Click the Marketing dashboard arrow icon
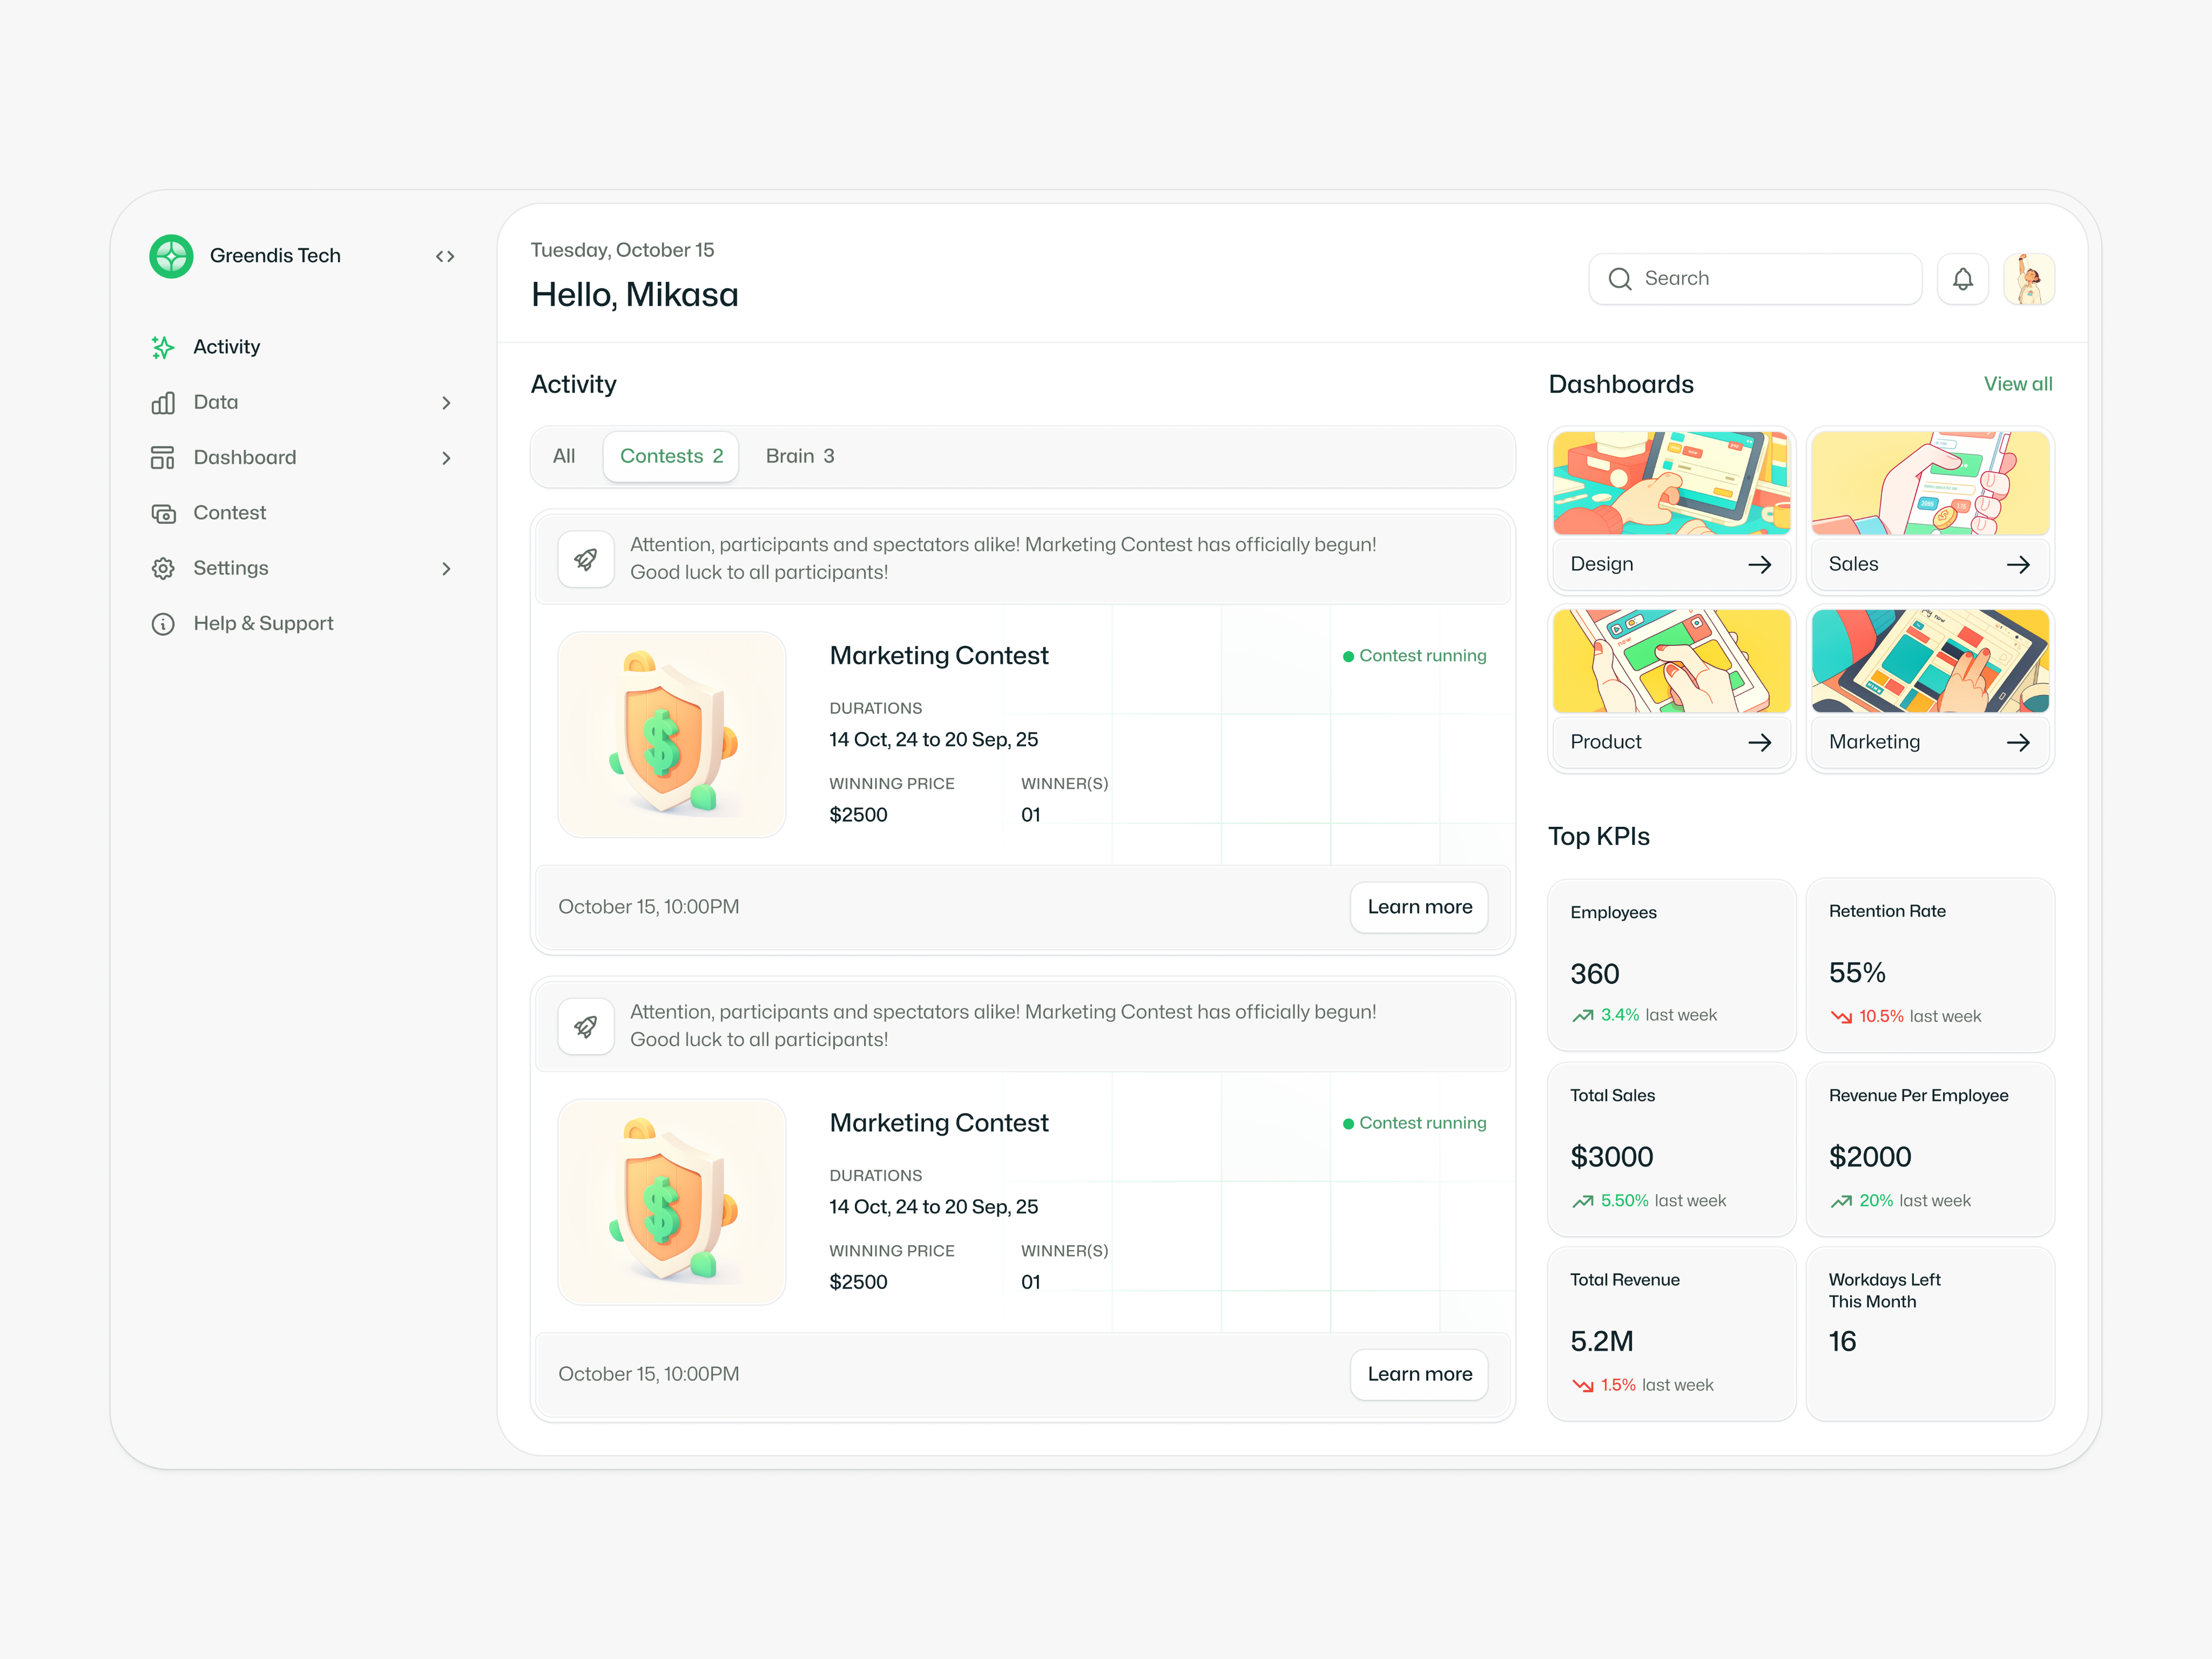Viewport: 2212px width, 1659px height. 2017,742
